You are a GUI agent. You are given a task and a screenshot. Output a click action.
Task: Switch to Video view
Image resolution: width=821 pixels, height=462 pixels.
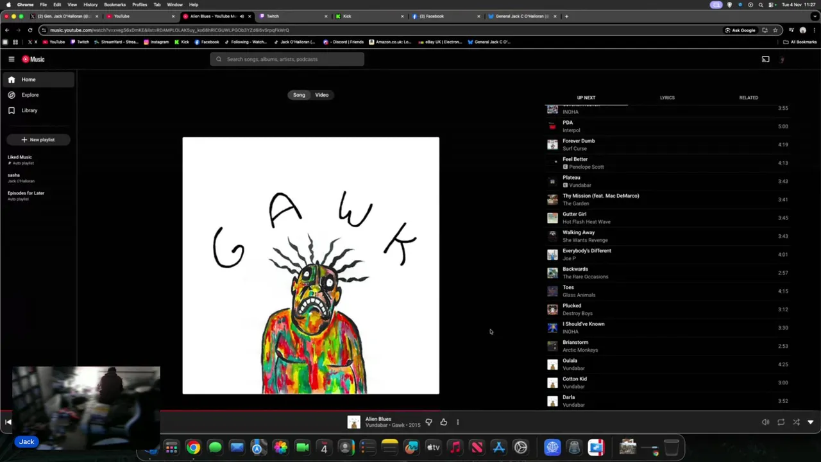pos(322,95)
